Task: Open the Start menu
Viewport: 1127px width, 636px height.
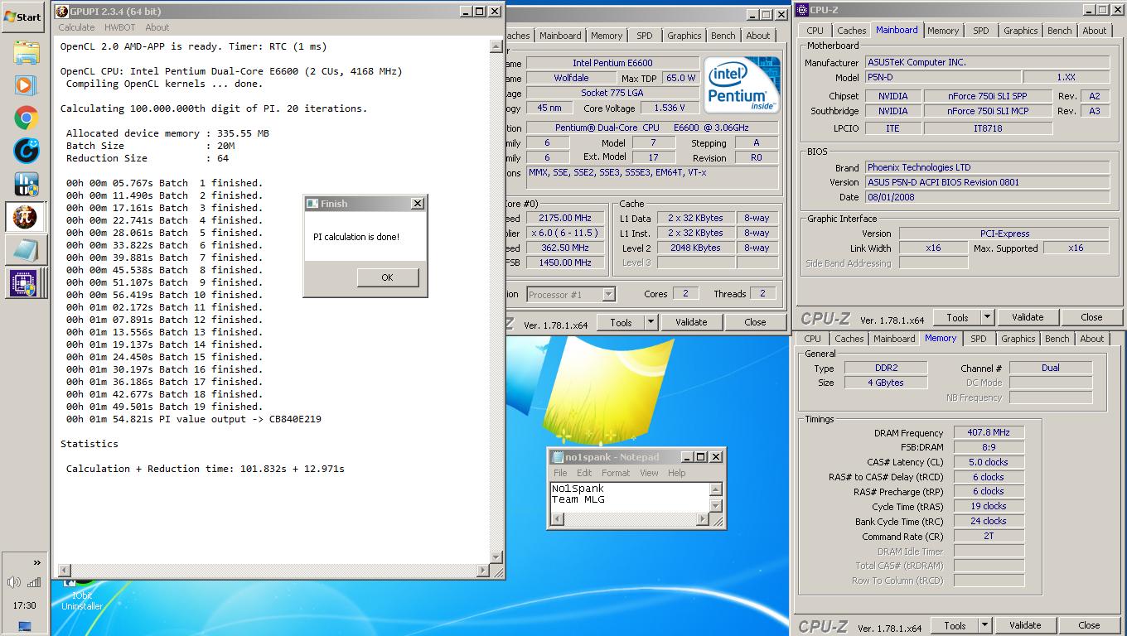Action: [22, 16]
